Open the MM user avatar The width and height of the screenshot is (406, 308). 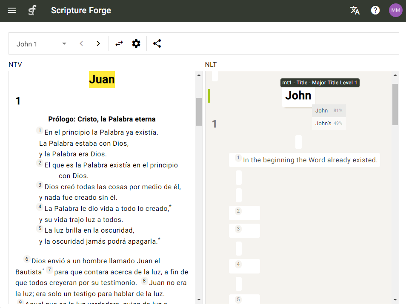coord(395,10)
